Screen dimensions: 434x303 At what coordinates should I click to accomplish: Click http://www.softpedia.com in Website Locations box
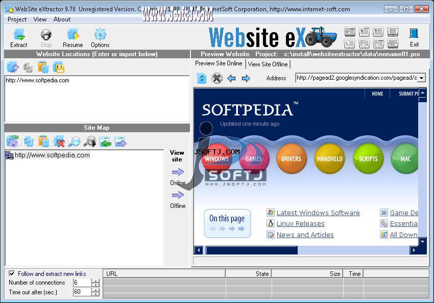coord(37,80)
